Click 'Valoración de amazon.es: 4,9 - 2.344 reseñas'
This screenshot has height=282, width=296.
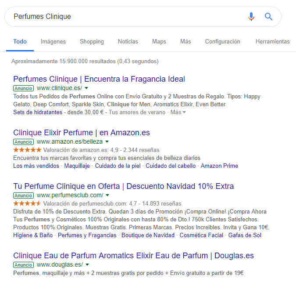coord(101,150)
